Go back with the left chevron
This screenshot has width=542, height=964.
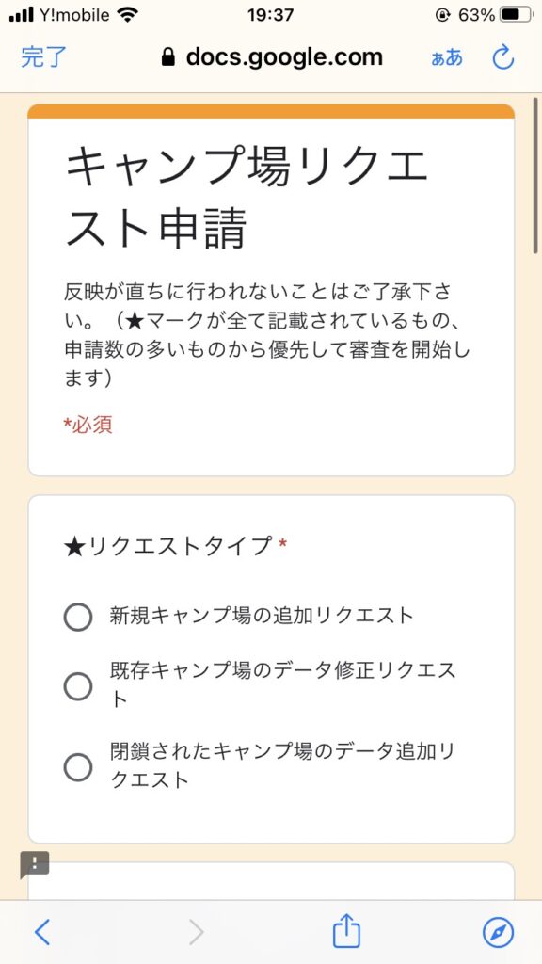pyautogui.click(x=41, y=933)
